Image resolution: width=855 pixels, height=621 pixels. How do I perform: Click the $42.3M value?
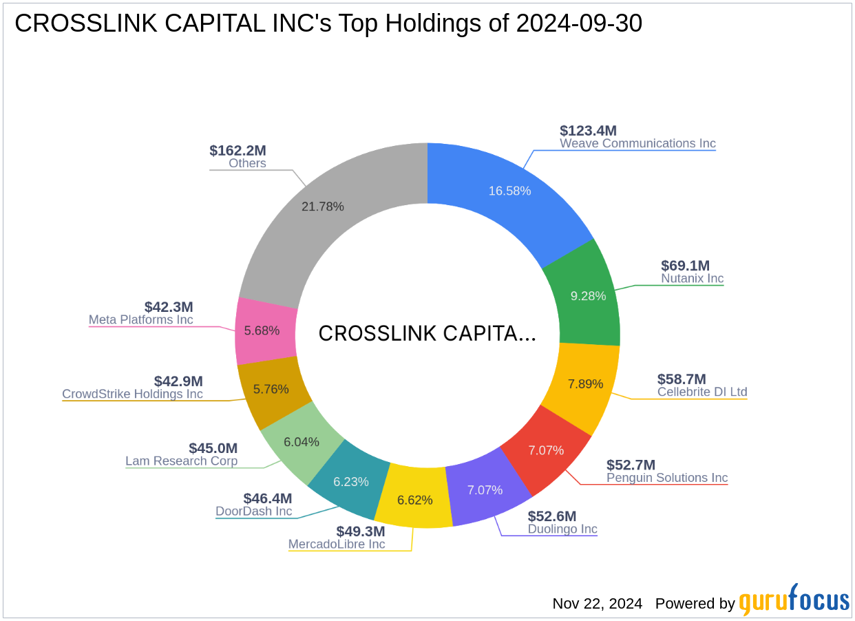coord(169,306)
